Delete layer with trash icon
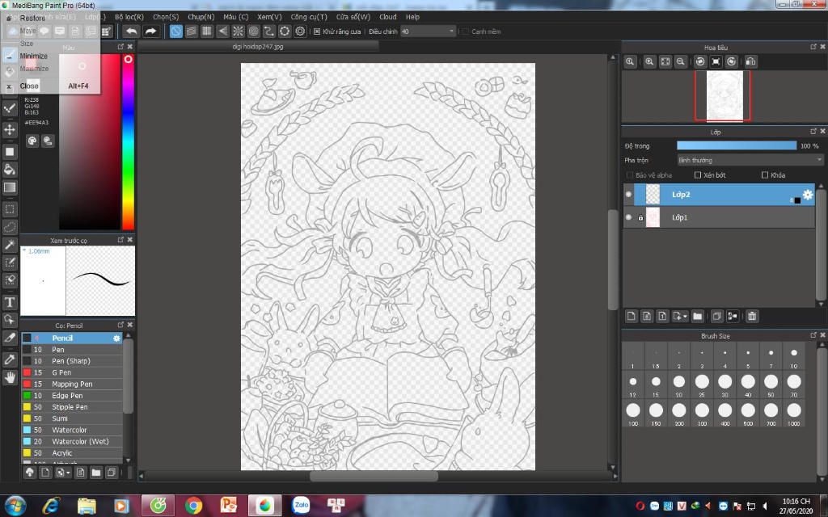The width and height of the screenshot is (828, 517). [x=752, y=316]
